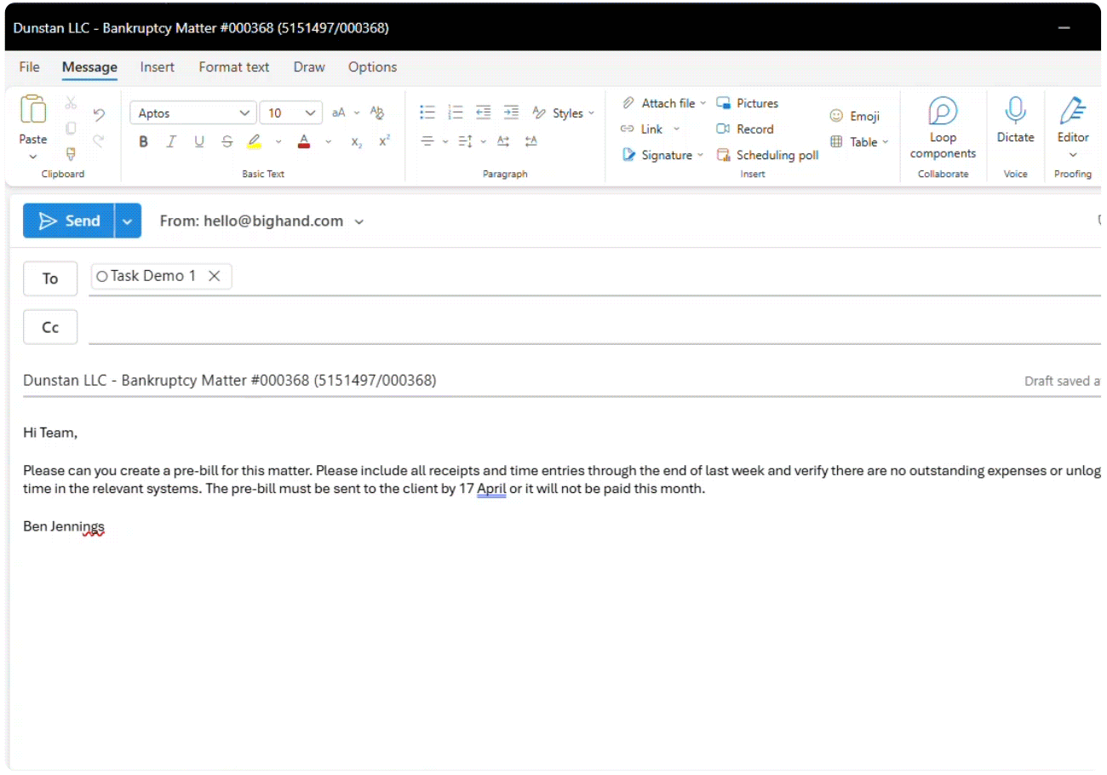1107x775 pixels.
Task: Insert a Scheduling poll
Action: coord(767,155)
